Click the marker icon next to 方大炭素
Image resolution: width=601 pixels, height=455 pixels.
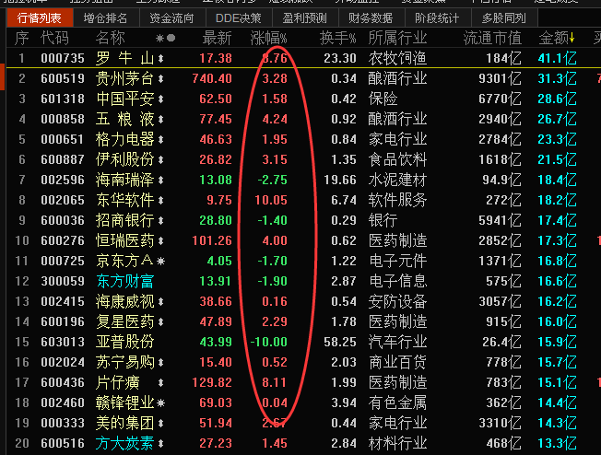click(161, 444)
